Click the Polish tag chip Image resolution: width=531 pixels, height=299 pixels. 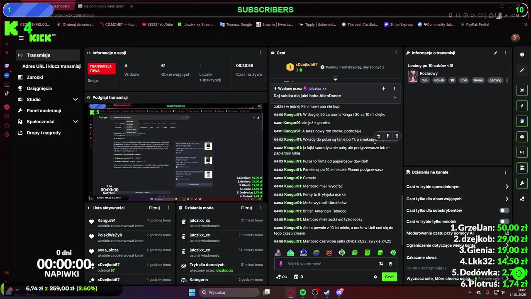(x=439, y=81)
